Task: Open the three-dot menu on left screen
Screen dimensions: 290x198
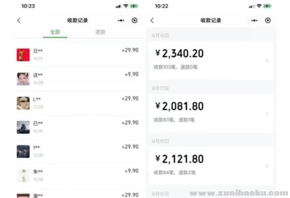Action: point(121,21)
